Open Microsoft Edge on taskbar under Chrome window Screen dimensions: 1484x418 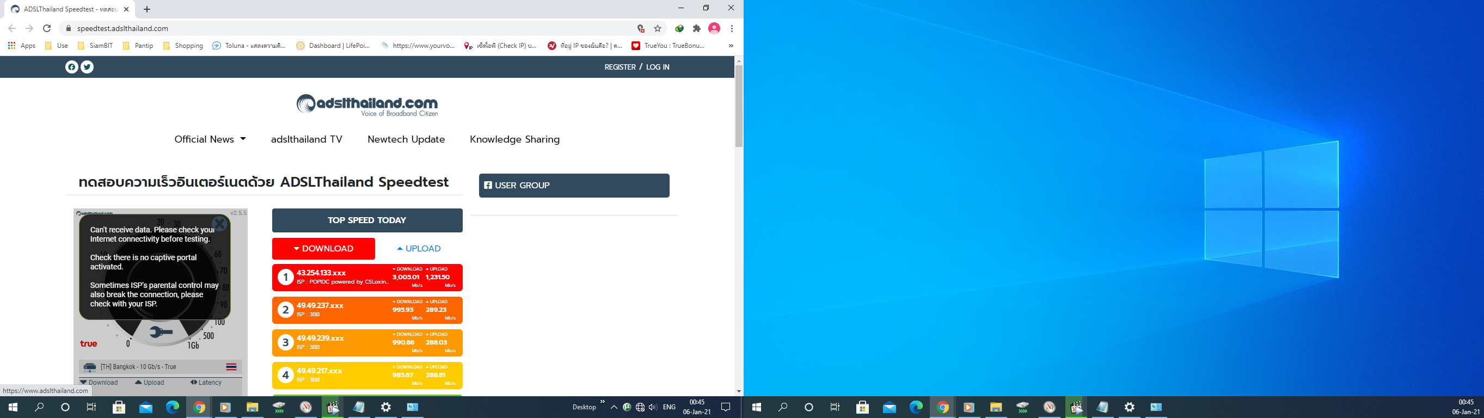[x=172, y=407]
